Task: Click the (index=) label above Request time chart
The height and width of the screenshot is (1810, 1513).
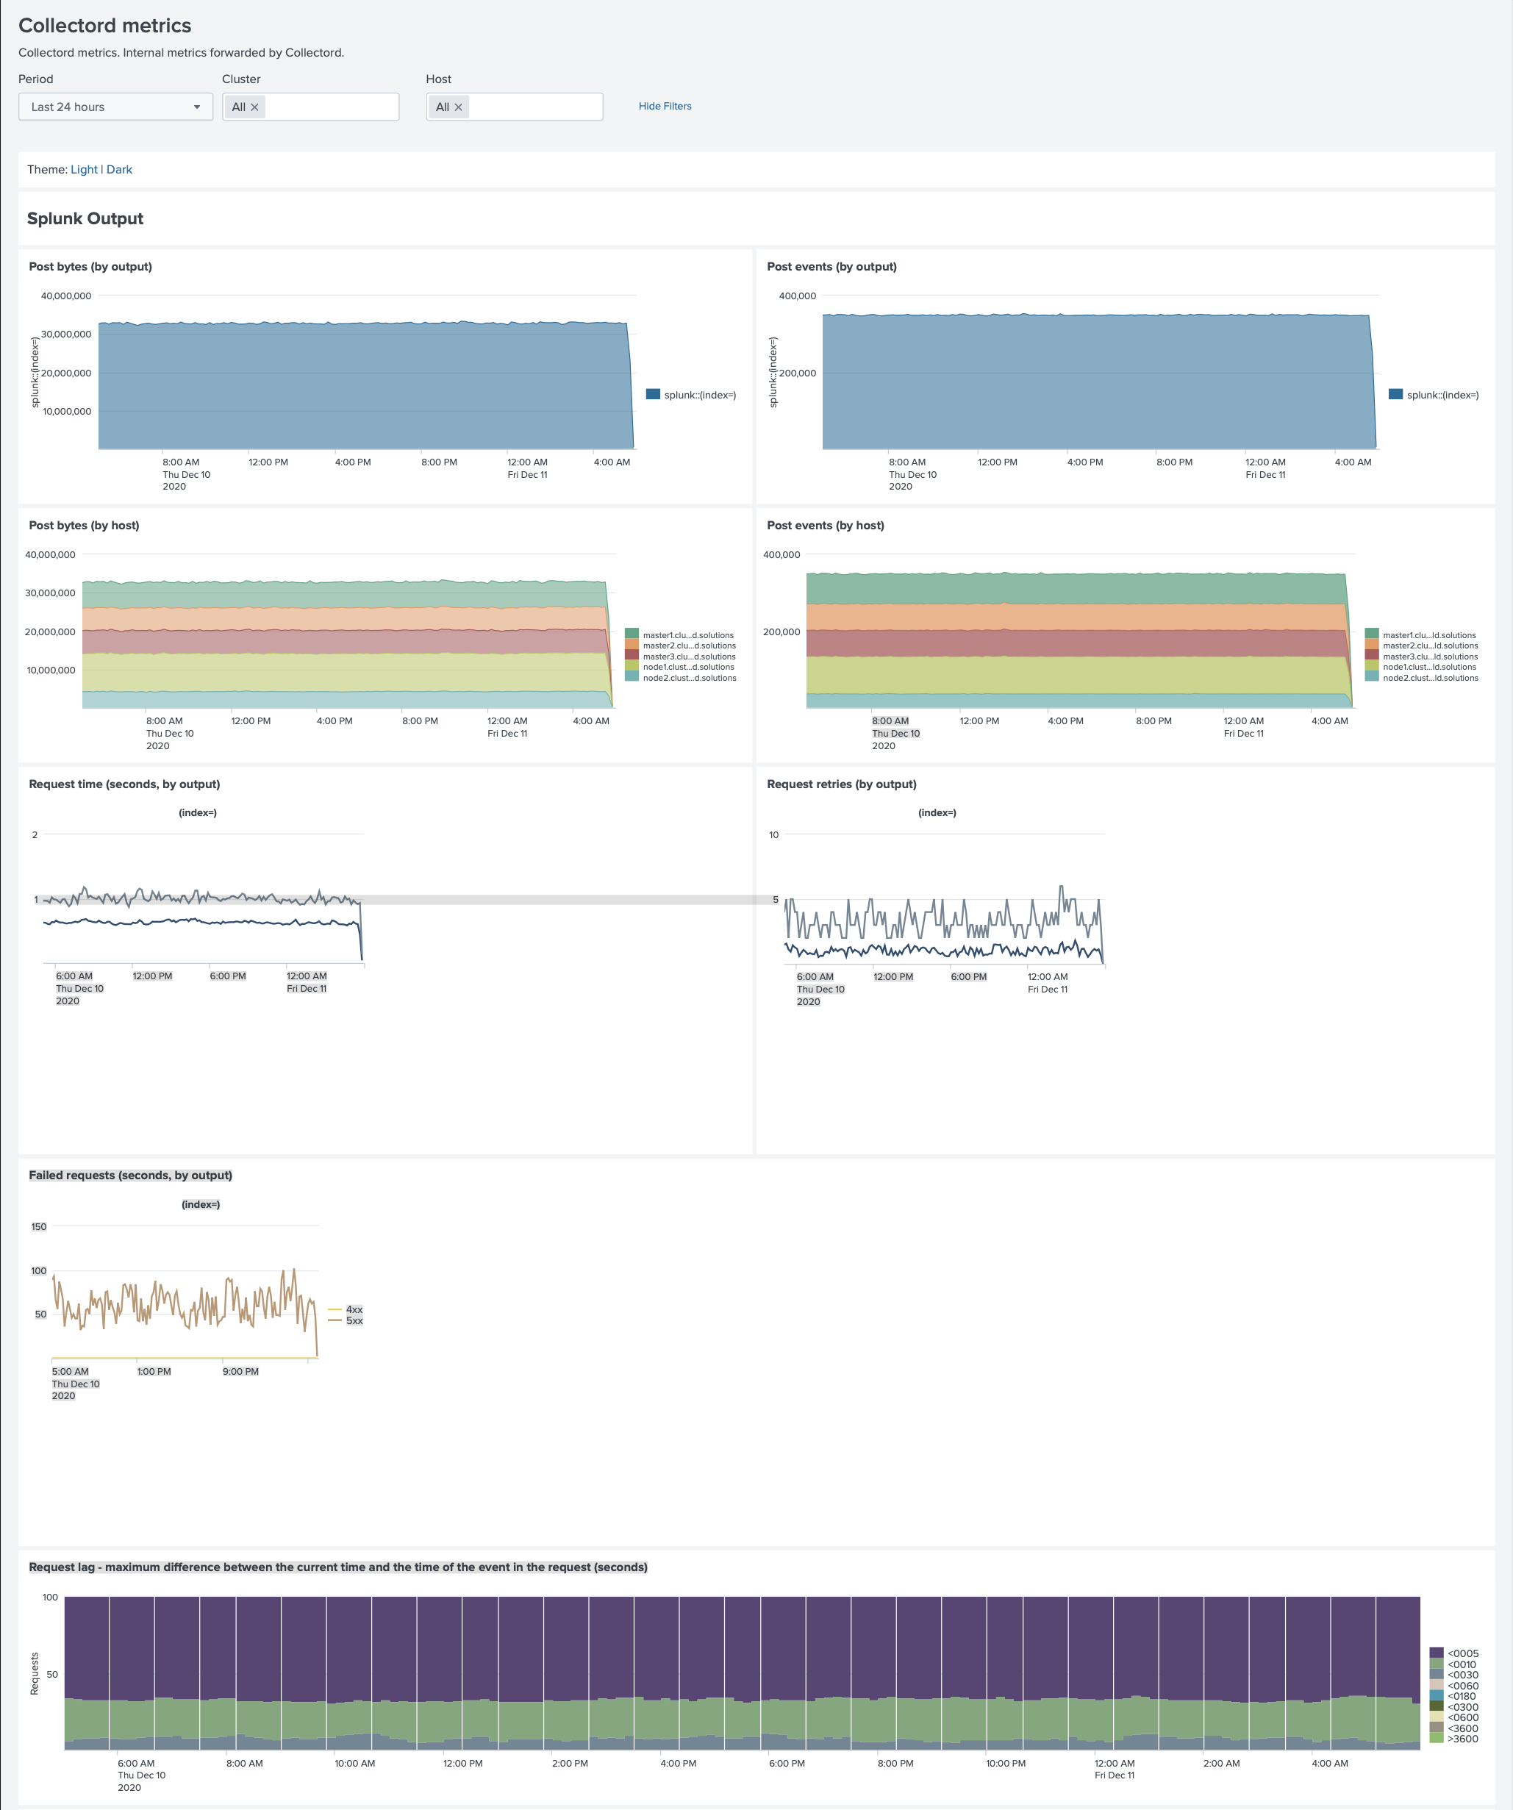Action: click(198, 813)
